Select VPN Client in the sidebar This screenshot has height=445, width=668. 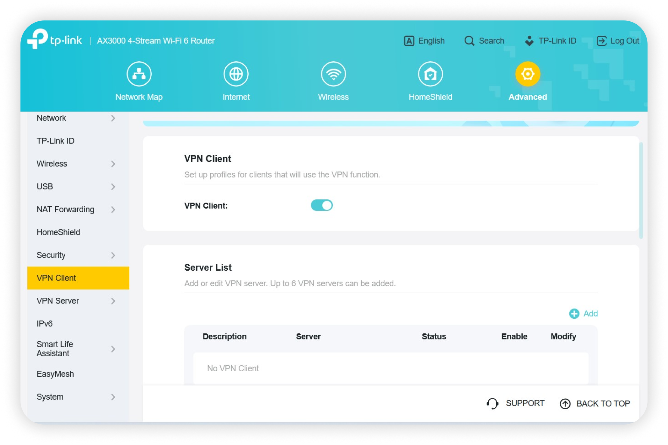pos(56,278)
